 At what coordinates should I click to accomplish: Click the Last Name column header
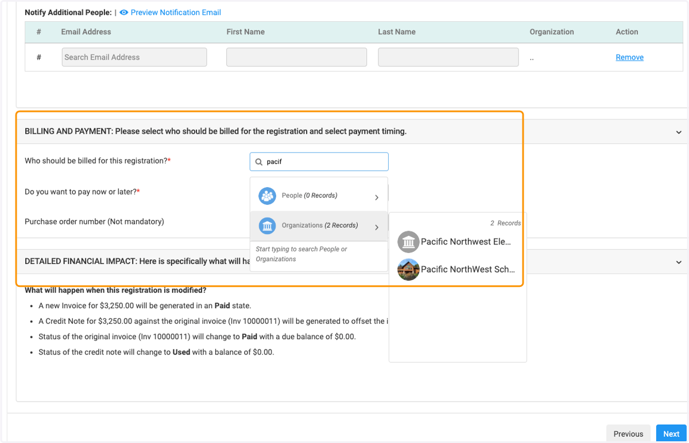pos(397,32)
